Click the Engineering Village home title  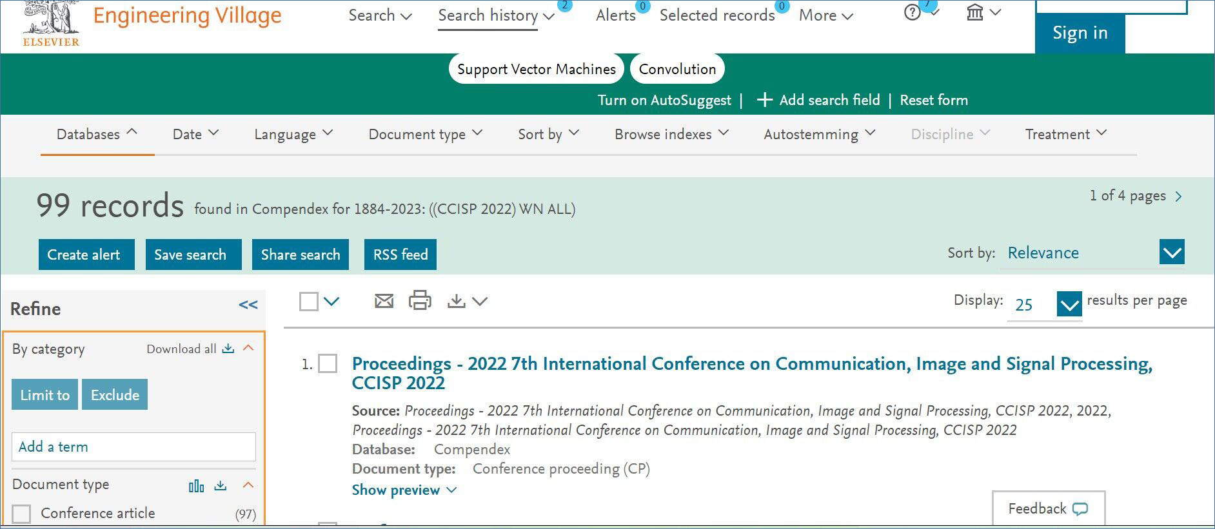[x=187, y=15]
